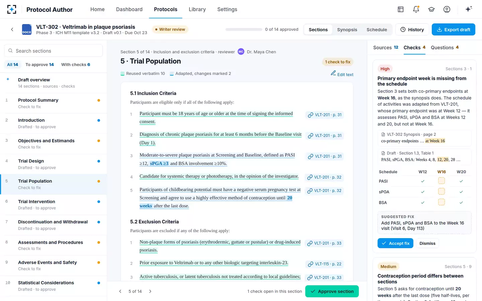The height and width of the screenshot is (301, 482).
Task: Approve section 5
Action: coord(332,291)
